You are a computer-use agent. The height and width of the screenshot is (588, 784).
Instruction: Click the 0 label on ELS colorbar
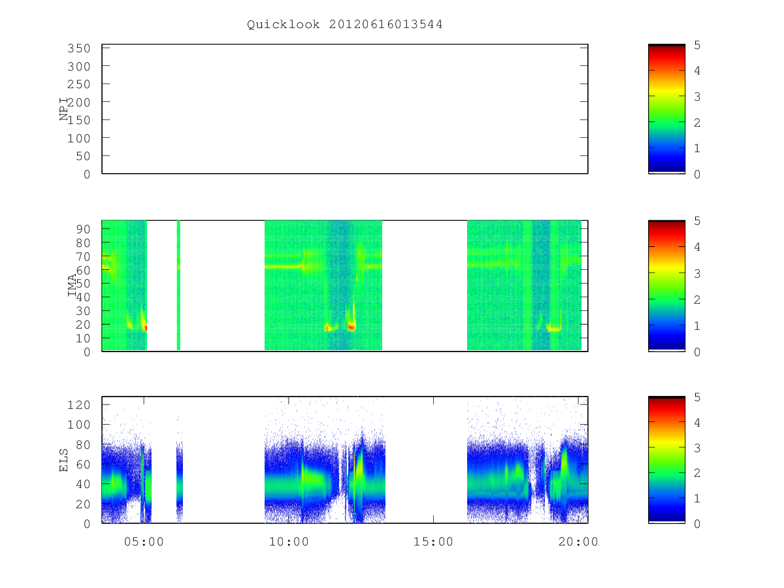697,524
